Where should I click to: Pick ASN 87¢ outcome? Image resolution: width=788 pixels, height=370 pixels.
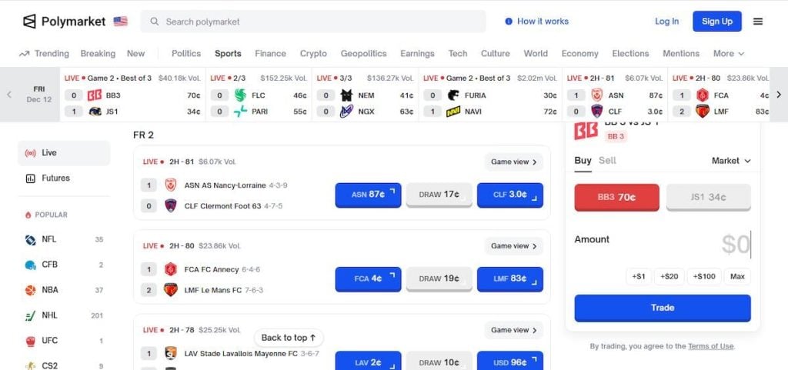pyautogui.click(x=369, y=195)
